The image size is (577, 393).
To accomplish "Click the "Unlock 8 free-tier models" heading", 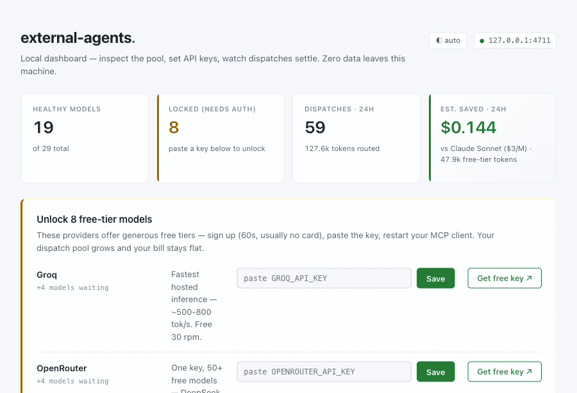I will [x=94, y=220].
